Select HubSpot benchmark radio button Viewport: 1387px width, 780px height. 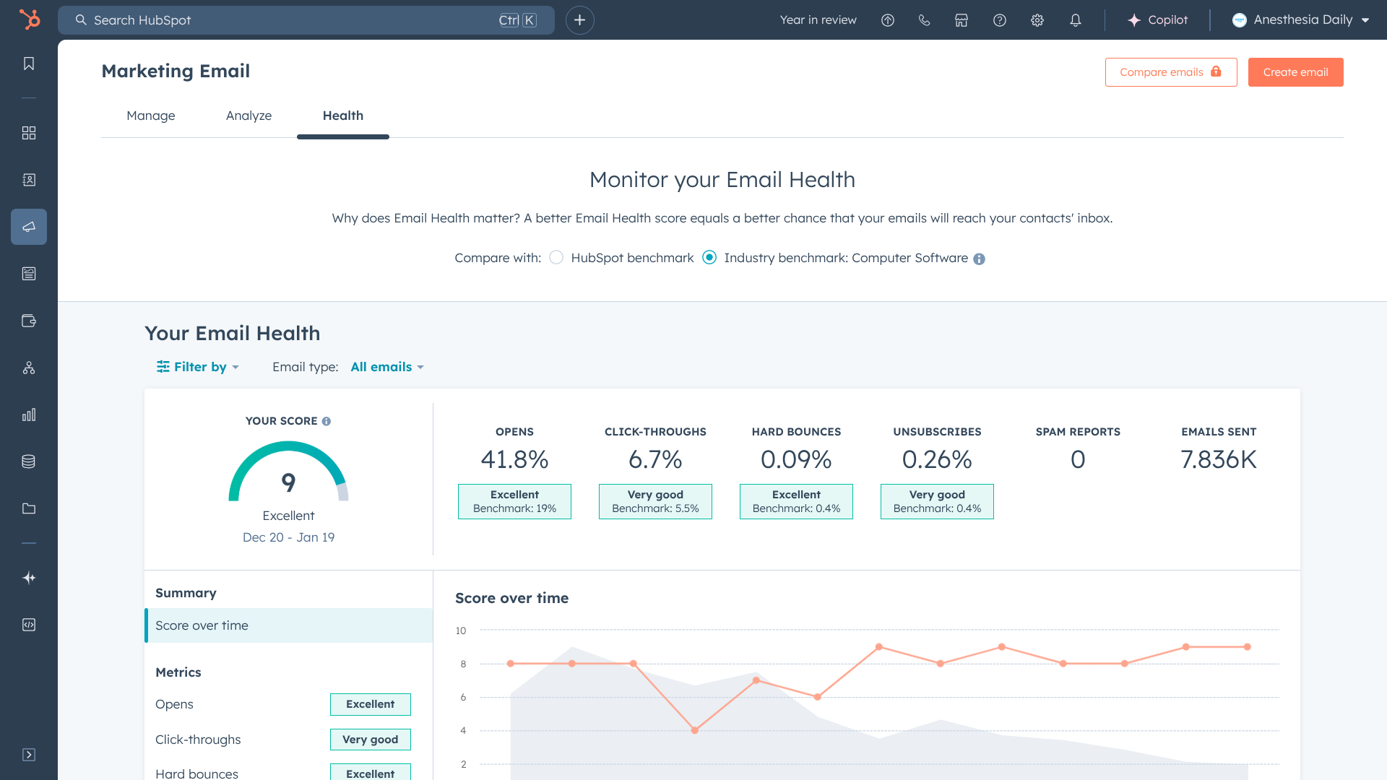pyautogui.click(x=556, y=258)
